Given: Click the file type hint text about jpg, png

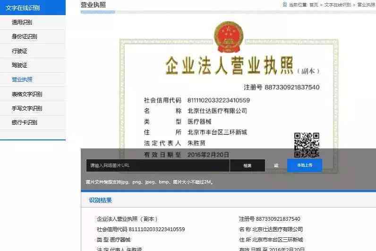Looking at the screenshot, I should pos(149,182).
